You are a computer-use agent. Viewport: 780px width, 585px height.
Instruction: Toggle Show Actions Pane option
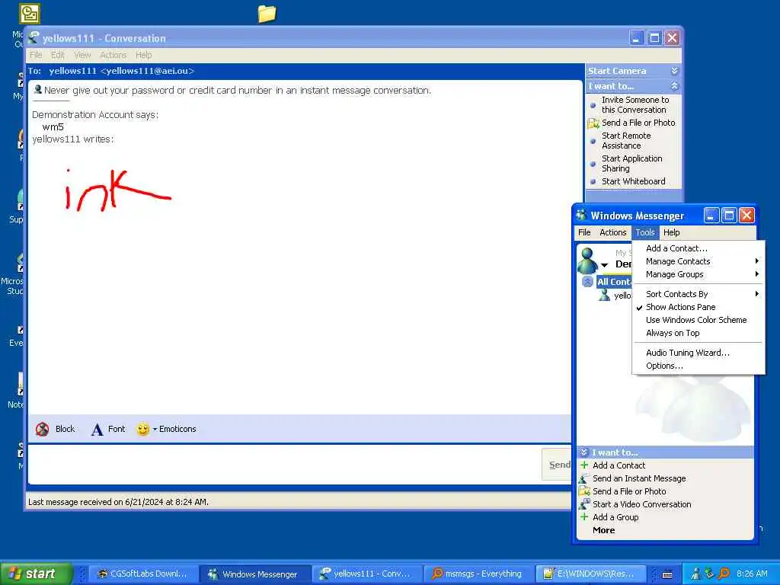pos(680,307)
